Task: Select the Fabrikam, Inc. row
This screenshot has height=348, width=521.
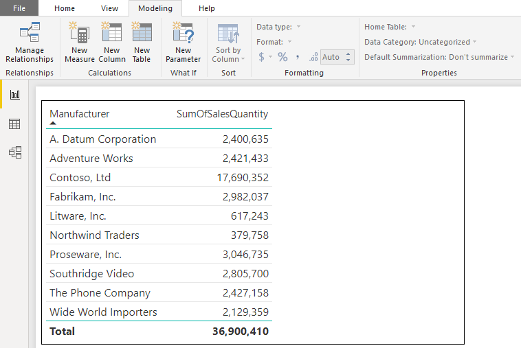Action: 159,197
